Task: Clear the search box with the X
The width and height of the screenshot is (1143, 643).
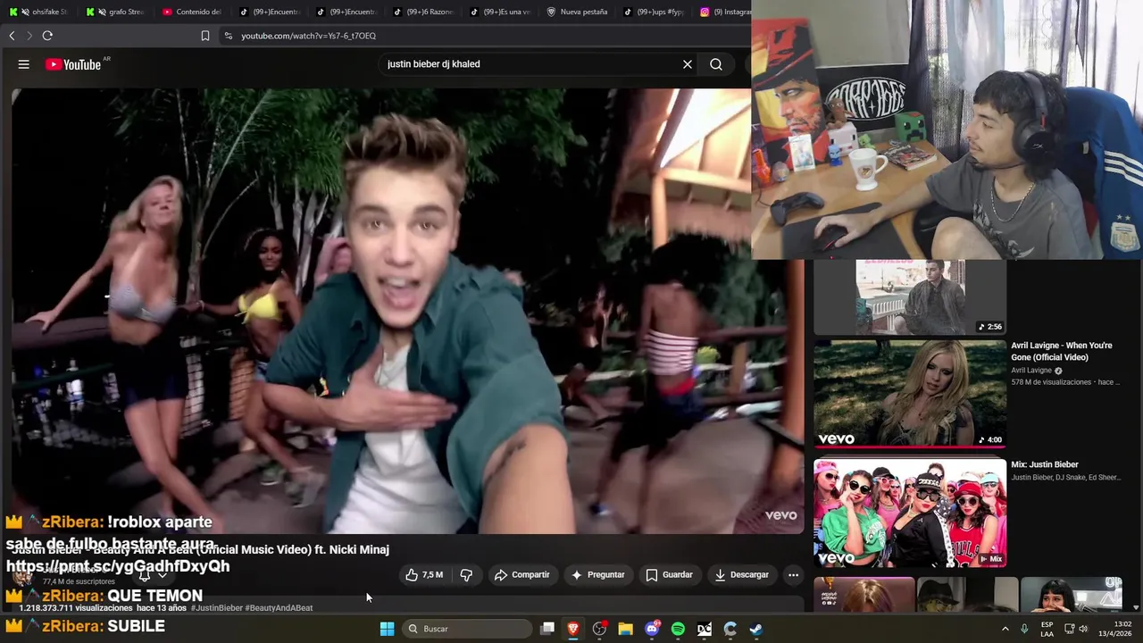Action: 688,64
